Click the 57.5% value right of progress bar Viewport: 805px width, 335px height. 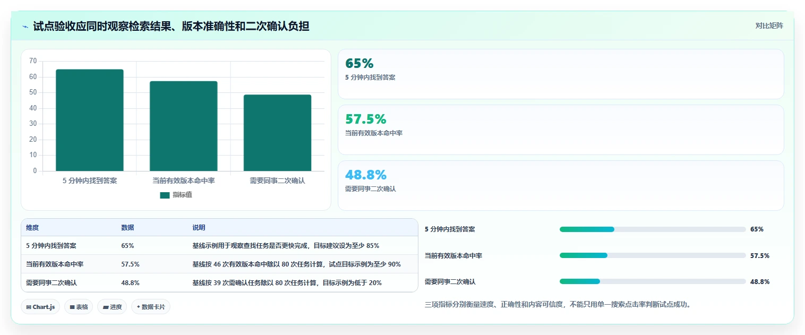pyautogui.click(x=759, y=255)
